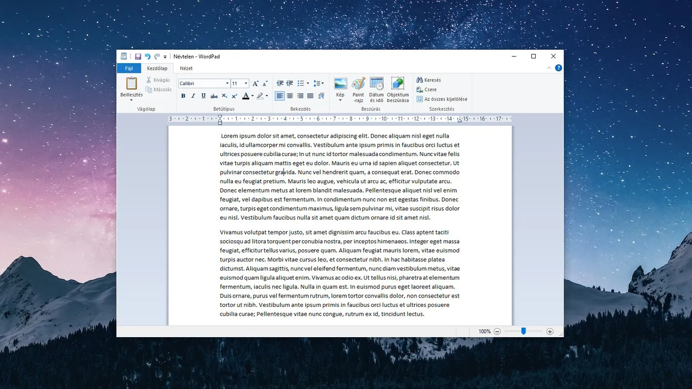Collapse the ribbon with the up chevron
The width and height of the screenshot is (692, 389).
point(549,68)
